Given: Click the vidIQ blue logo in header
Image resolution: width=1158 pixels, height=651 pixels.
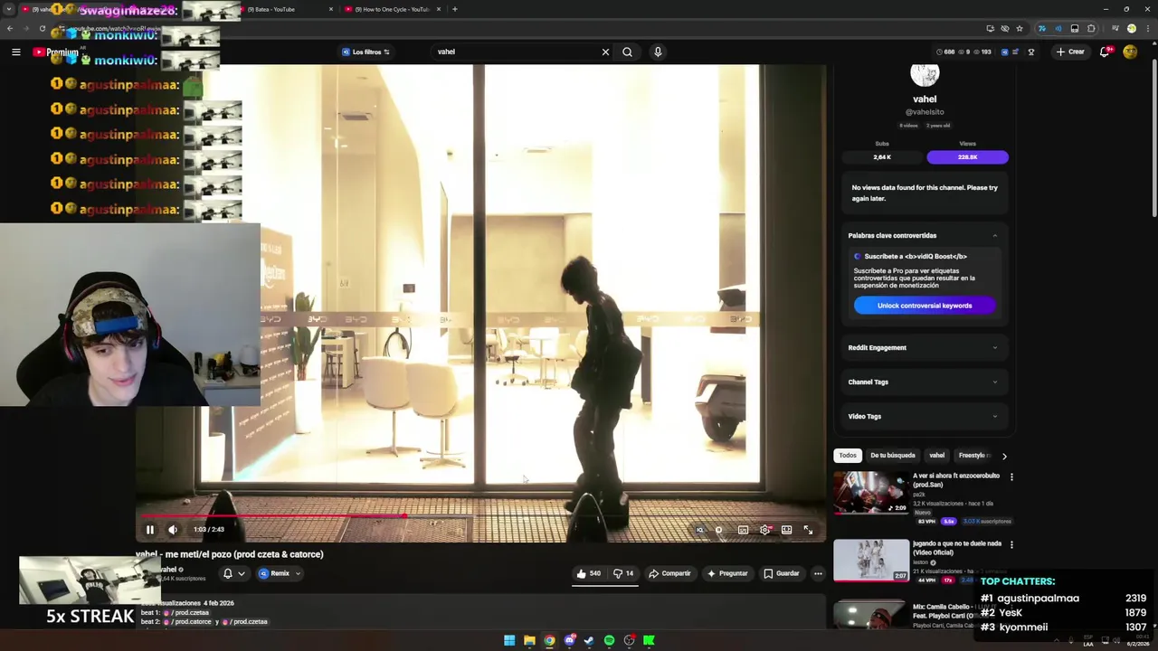Looking at the screenshot, I should [x=1004, y=52].
